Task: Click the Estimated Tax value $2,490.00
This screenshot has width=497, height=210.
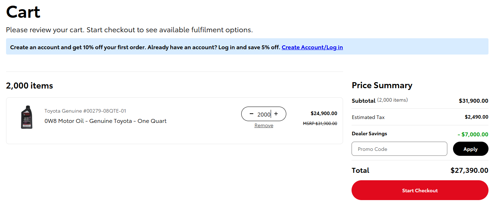Action: 476,117
